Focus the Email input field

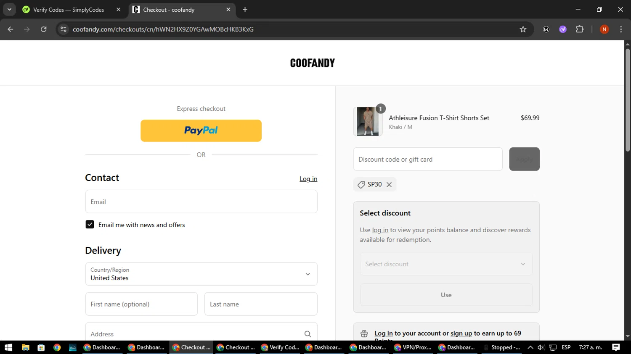[201, 202]
